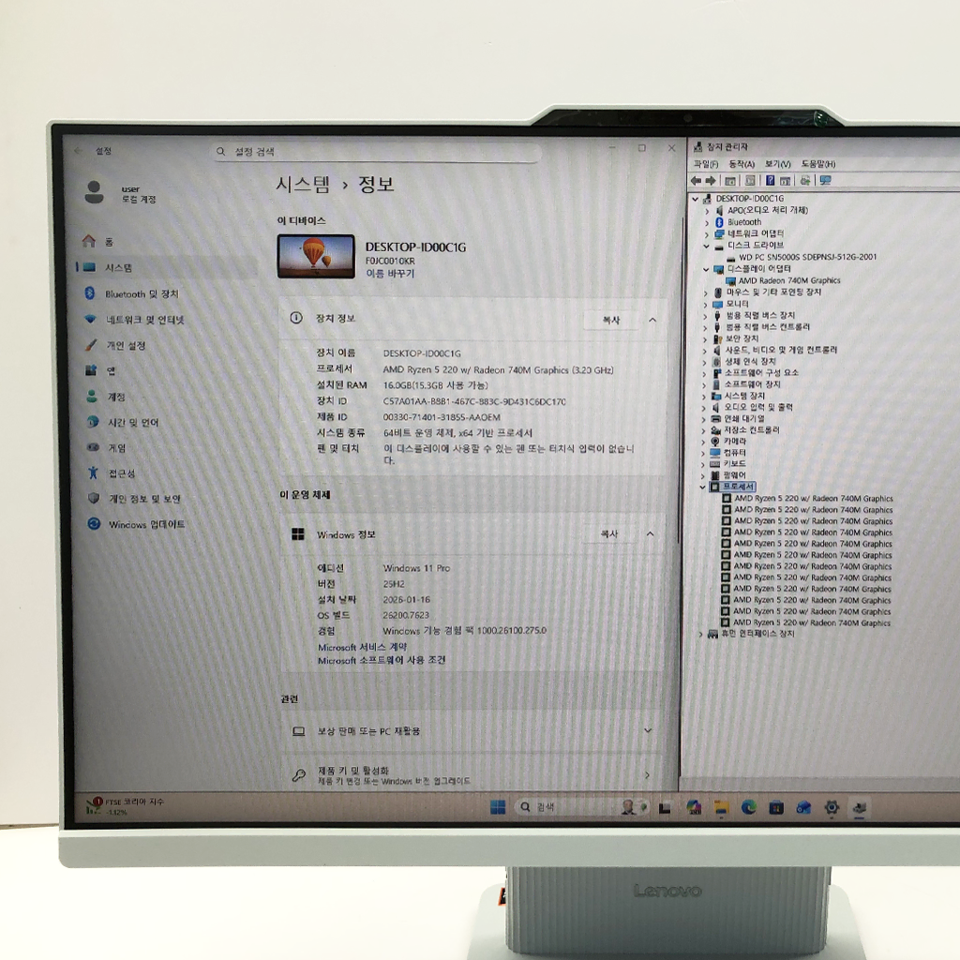Open Microsoft Edge from the taskbar

coord(748,807)
